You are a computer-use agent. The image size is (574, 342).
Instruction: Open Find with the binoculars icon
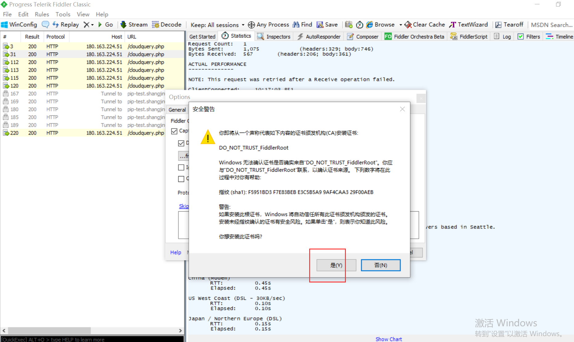coord(302,25)
